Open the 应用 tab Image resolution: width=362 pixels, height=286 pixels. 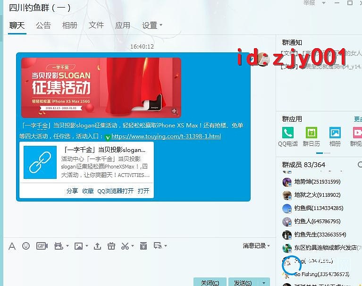click(x=123, y=25)
